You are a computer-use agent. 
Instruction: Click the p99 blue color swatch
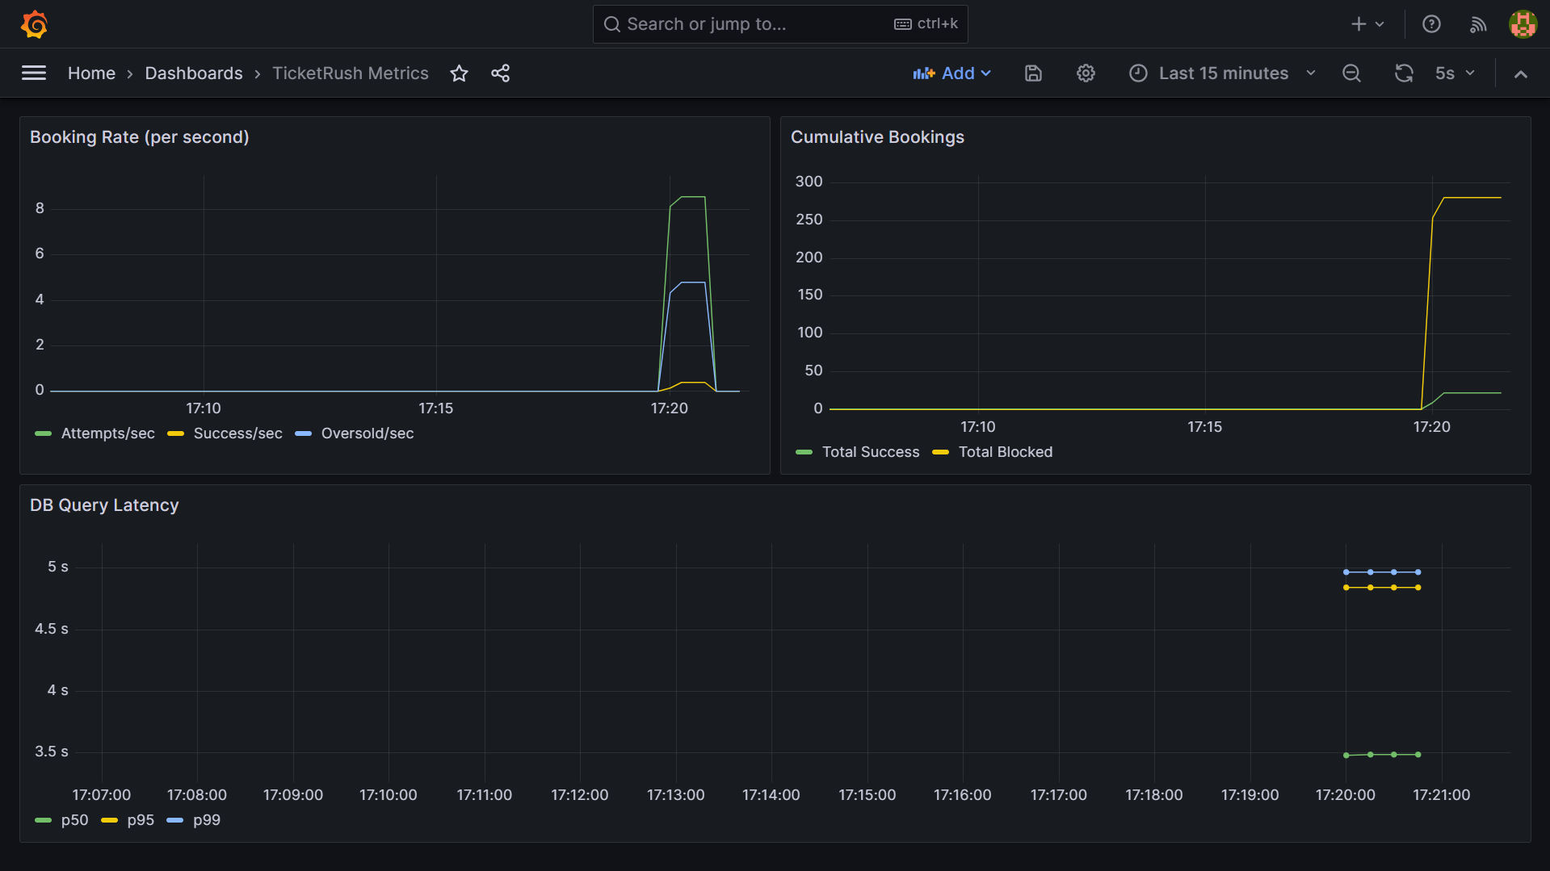pyautogui.click(x=175, y=821)
